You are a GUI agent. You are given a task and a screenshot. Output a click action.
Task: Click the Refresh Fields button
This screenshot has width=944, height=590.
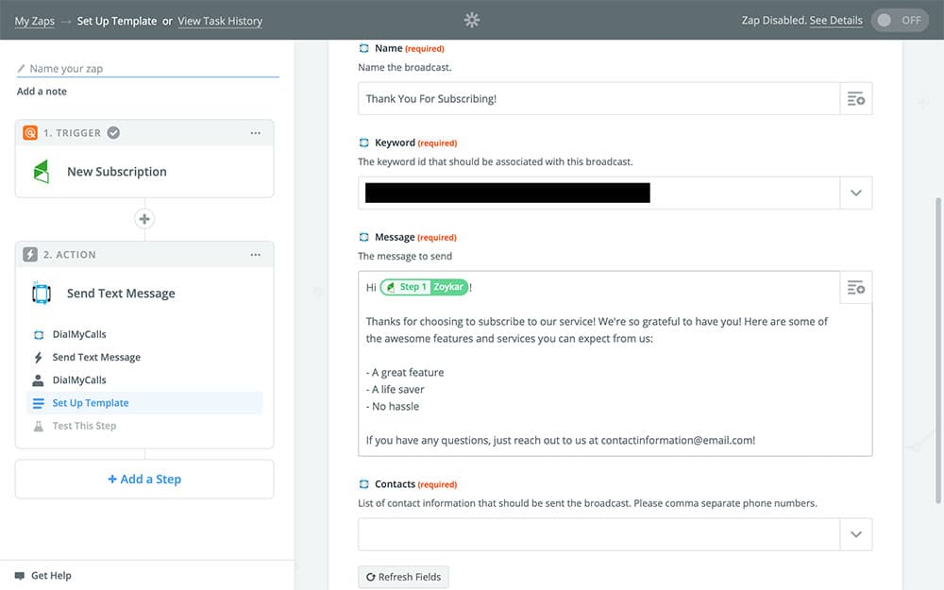click(403, 577)
